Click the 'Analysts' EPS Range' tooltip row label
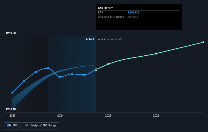 [111, 17]
